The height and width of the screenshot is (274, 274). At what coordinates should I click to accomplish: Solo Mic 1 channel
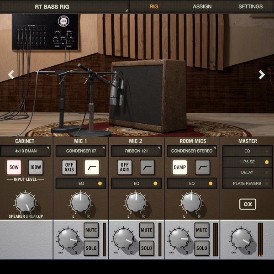(91, 248)
